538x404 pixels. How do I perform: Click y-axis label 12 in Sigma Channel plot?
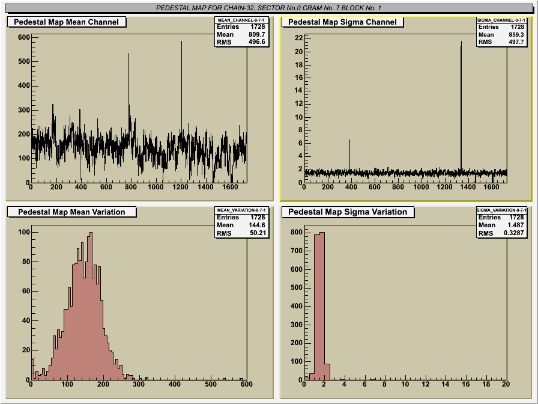tap(298, 103)
